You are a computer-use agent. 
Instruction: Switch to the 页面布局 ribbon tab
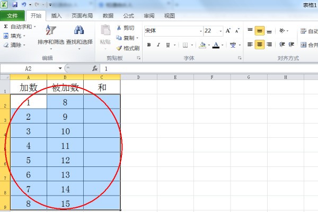click(x=82, y=15)
